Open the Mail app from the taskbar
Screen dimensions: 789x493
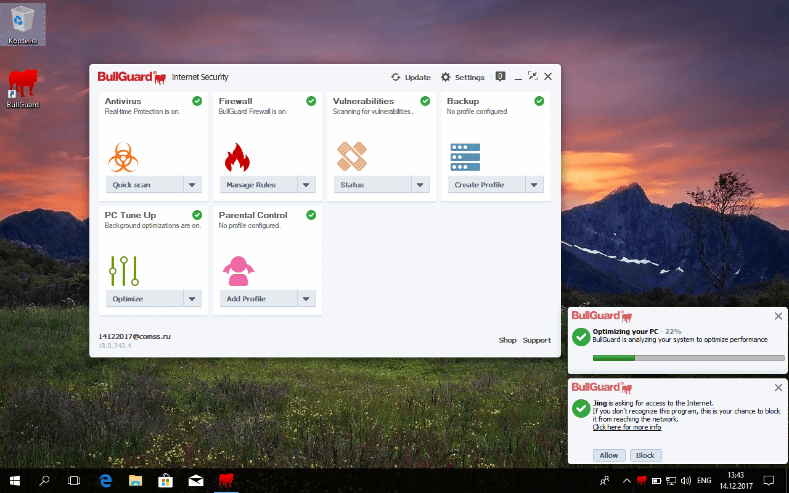tap(196, 480)
